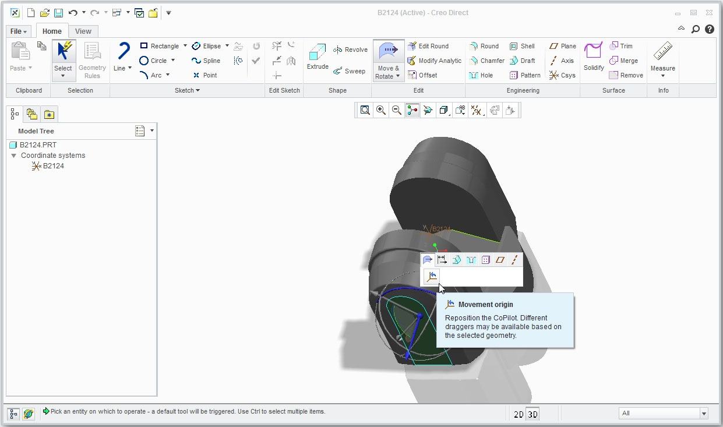This screenshot has width=723, height=427.
Task: Create a datum Axis
Action: click(x=562, y=61)
